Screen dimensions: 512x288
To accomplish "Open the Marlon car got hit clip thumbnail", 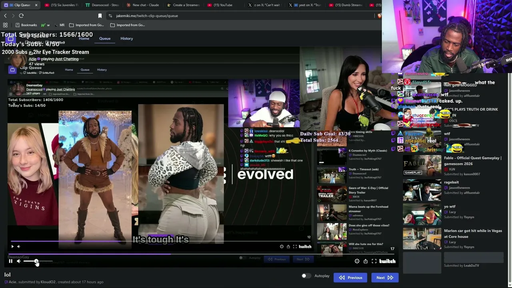I will click(422, 238).
